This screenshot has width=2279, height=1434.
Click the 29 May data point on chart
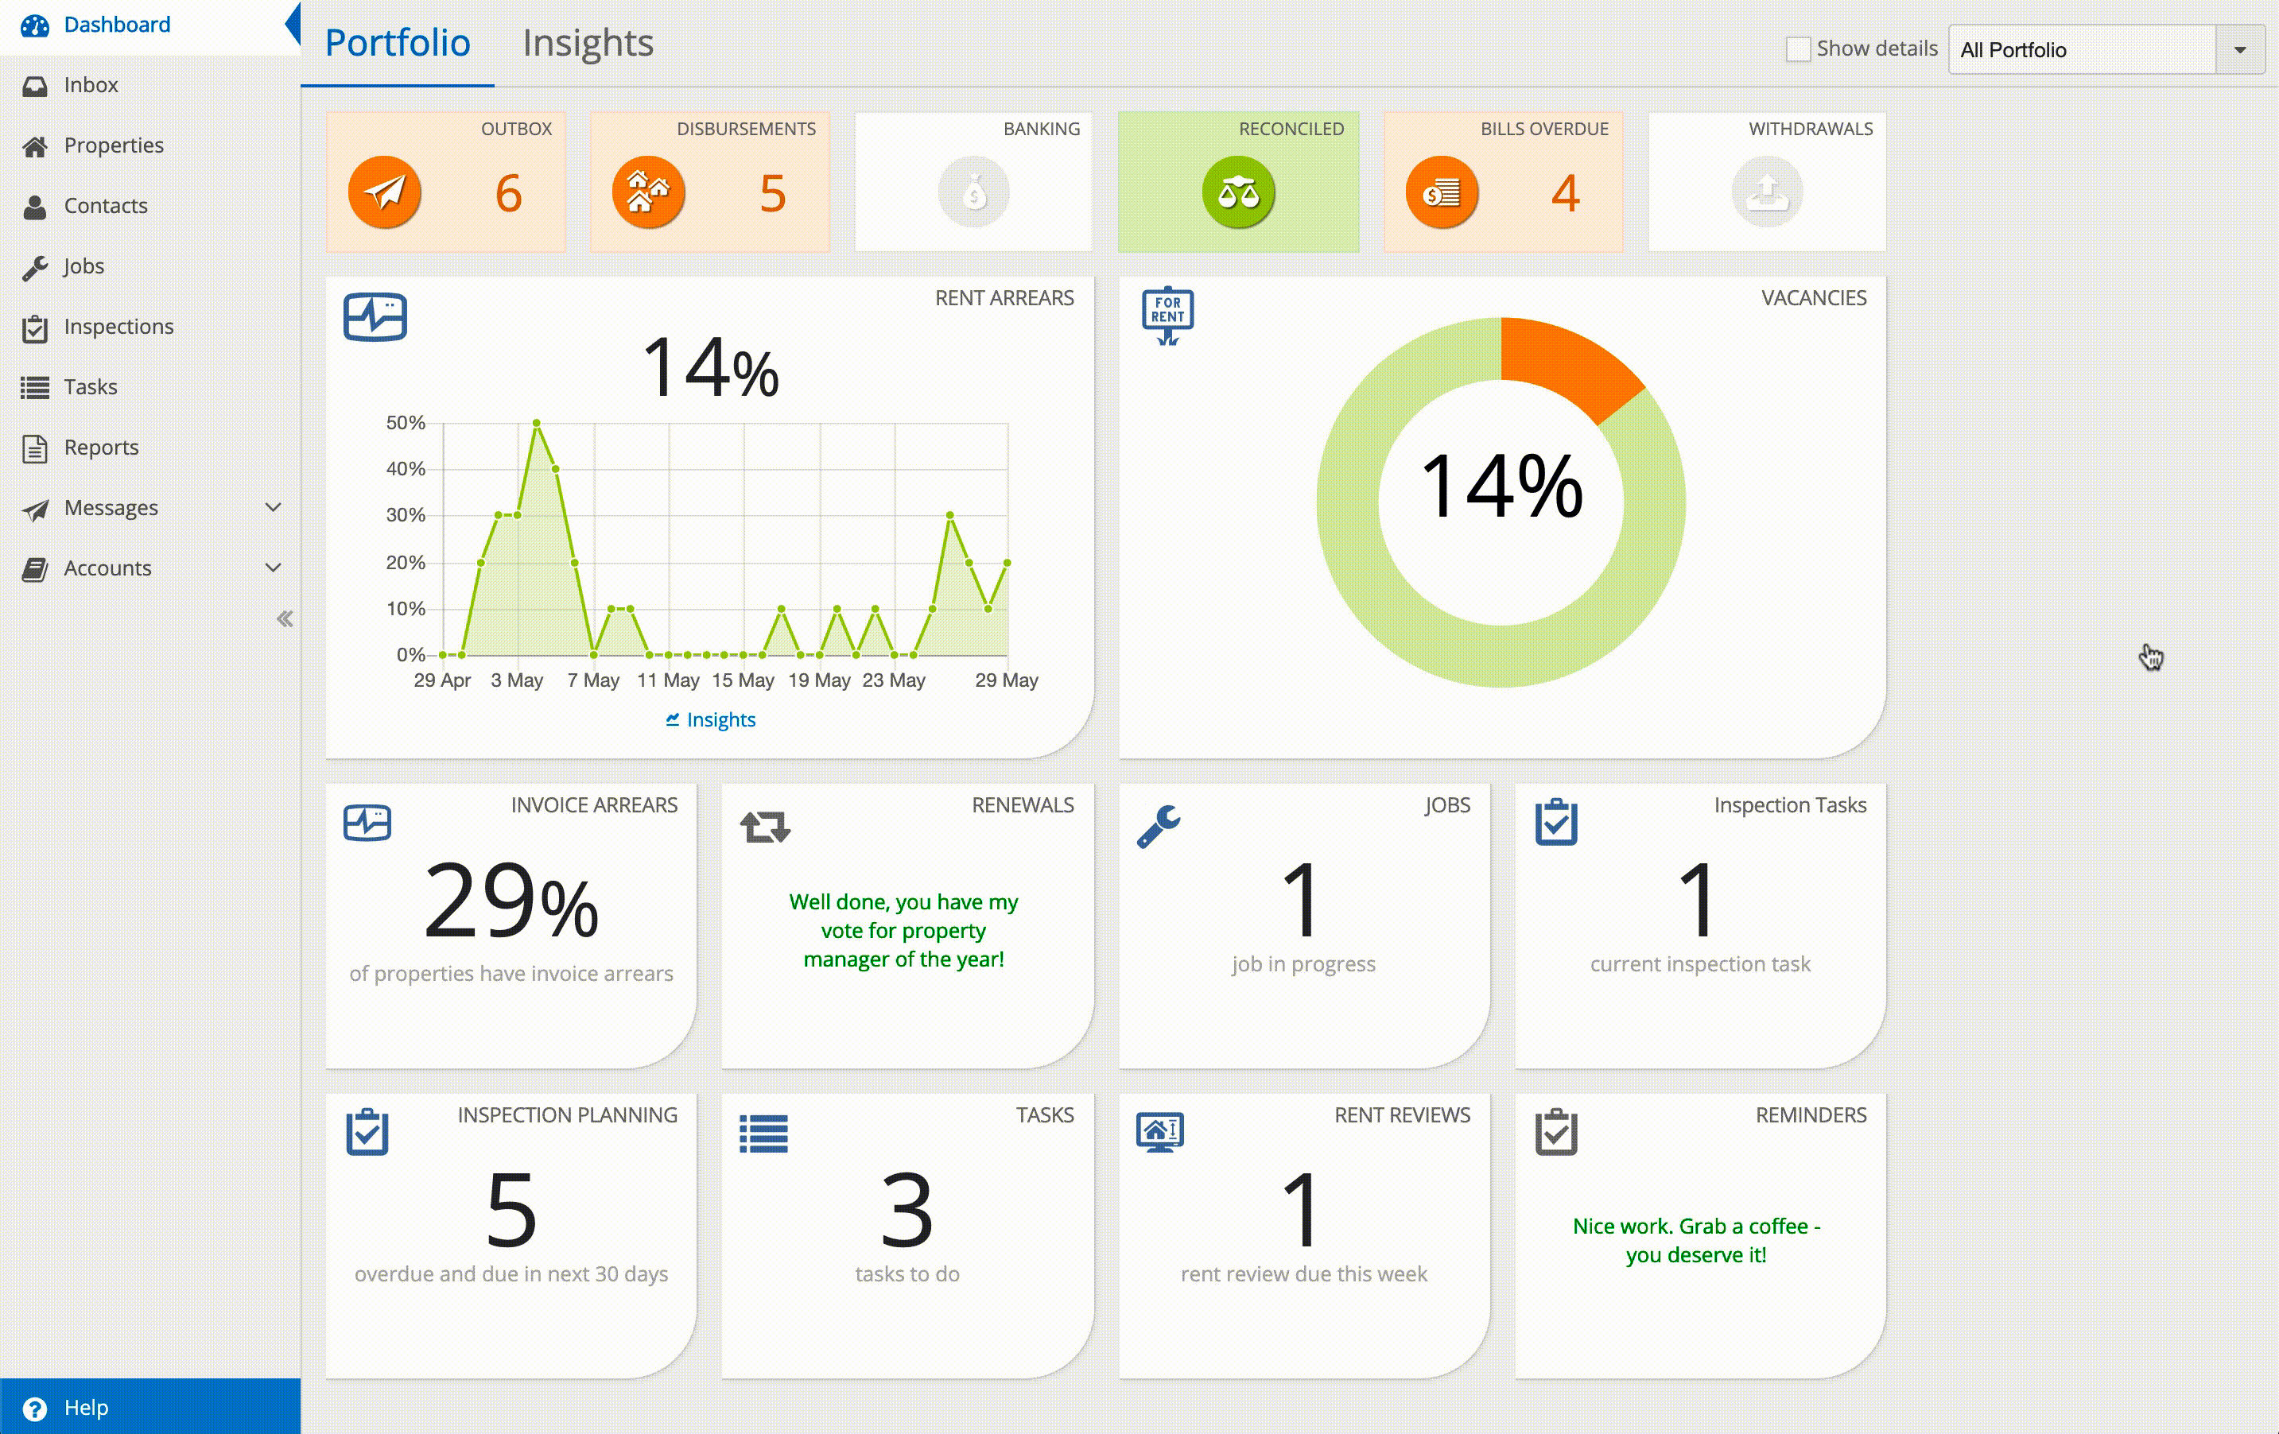1007,563
